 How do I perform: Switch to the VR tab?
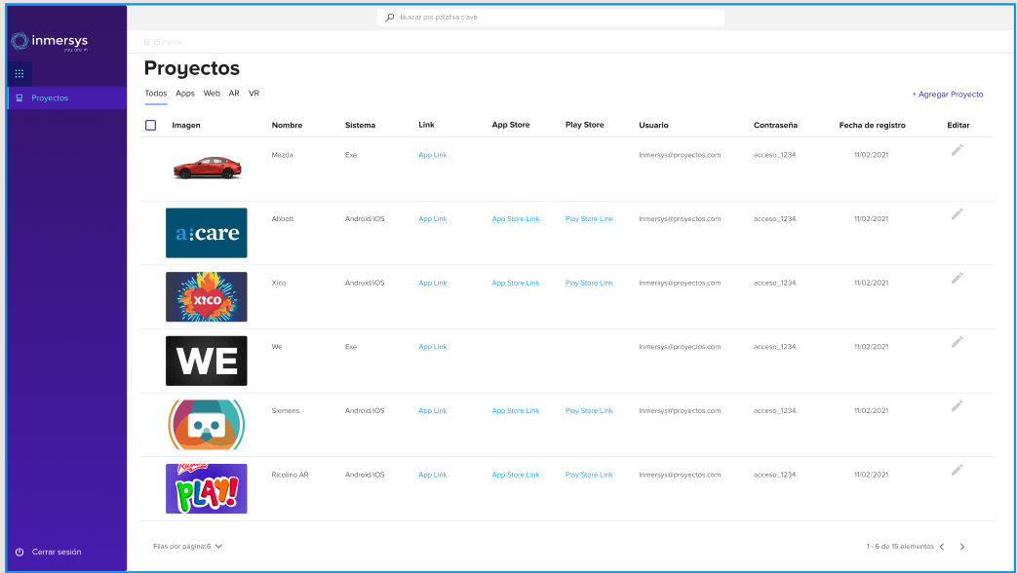tap(254, 93)
